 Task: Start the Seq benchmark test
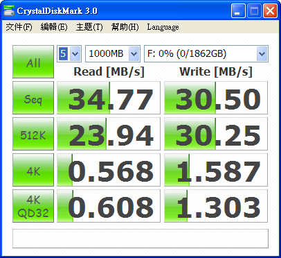click(33, 98)
